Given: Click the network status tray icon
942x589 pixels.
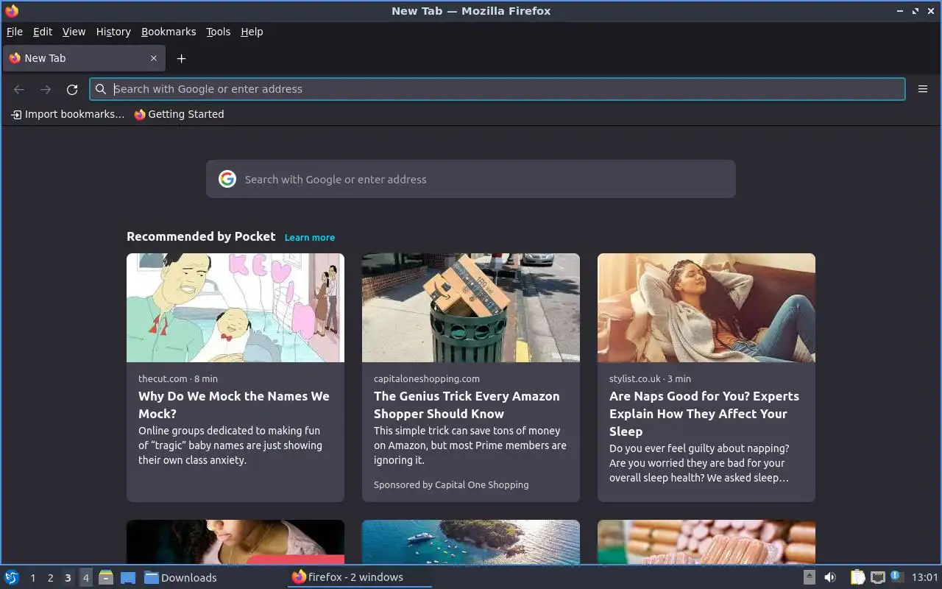Looking at the screenshot, I should point(877,577).
